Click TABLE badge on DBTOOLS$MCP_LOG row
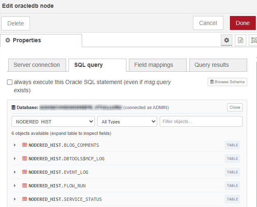257x207 pixels. pos(232,158)
